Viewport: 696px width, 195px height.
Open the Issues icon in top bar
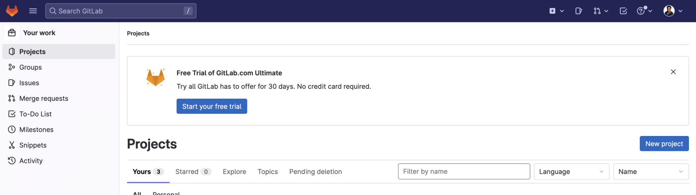coord(578,11)
